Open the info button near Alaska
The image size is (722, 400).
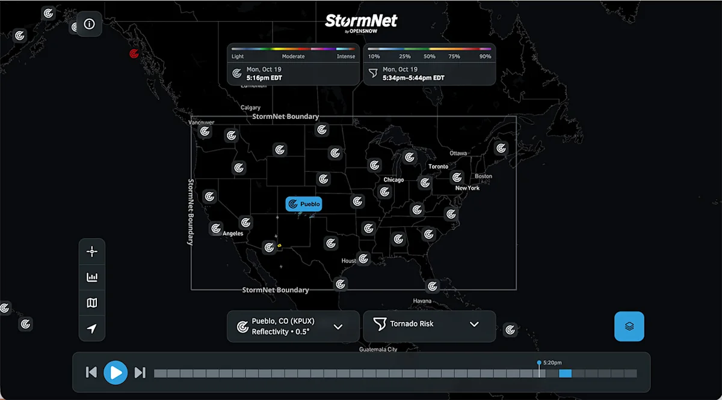coord(89,24)
